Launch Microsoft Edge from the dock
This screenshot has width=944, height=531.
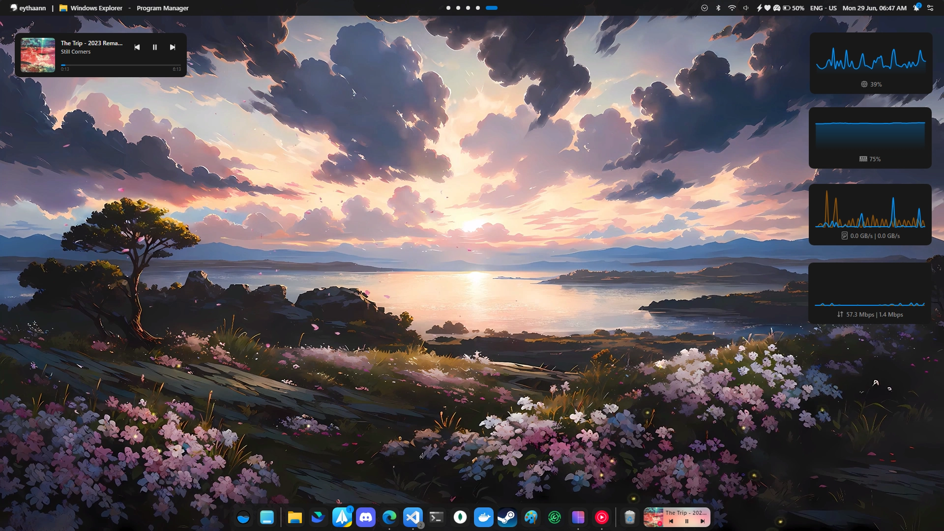click(389, 517)
